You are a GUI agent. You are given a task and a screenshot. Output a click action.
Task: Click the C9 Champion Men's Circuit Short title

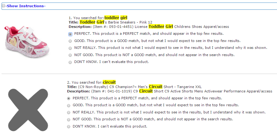(140, 87)
